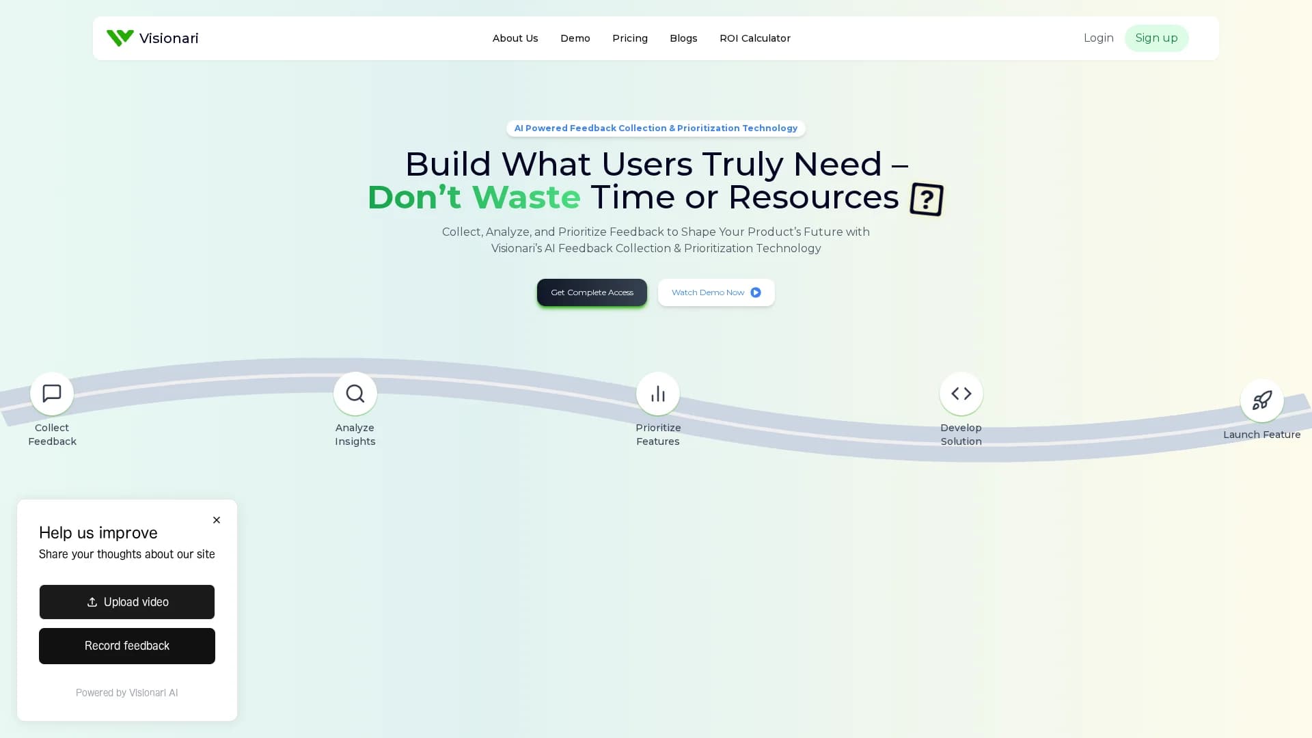Open the Collect Feedback chat bubble icon
Image resolution: width=1312 pixels, height=738 pixels.
tap(52, 394)
